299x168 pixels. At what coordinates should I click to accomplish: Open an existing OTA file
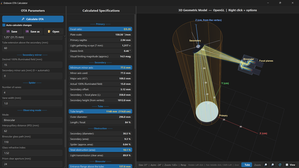(54, 32)
